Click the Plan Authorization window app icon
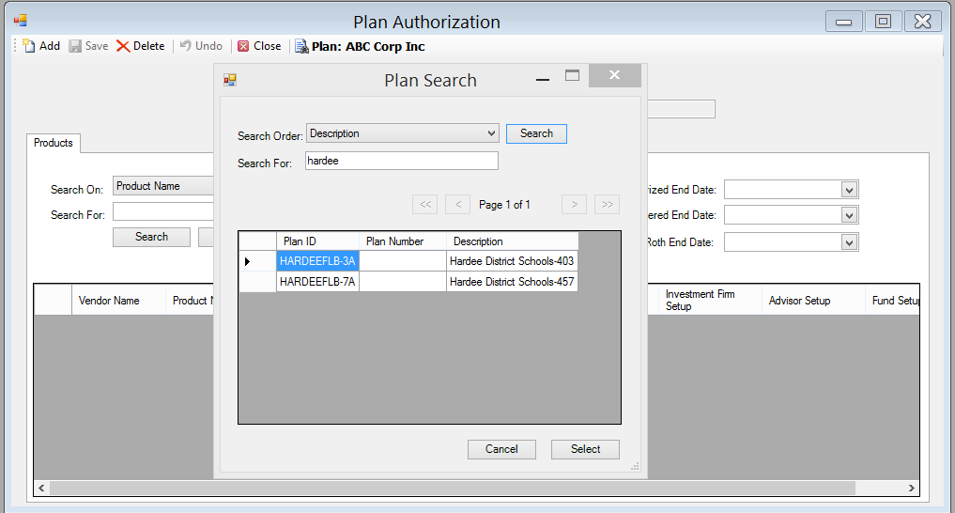The image size is (955, 513). tap(20, 21)
